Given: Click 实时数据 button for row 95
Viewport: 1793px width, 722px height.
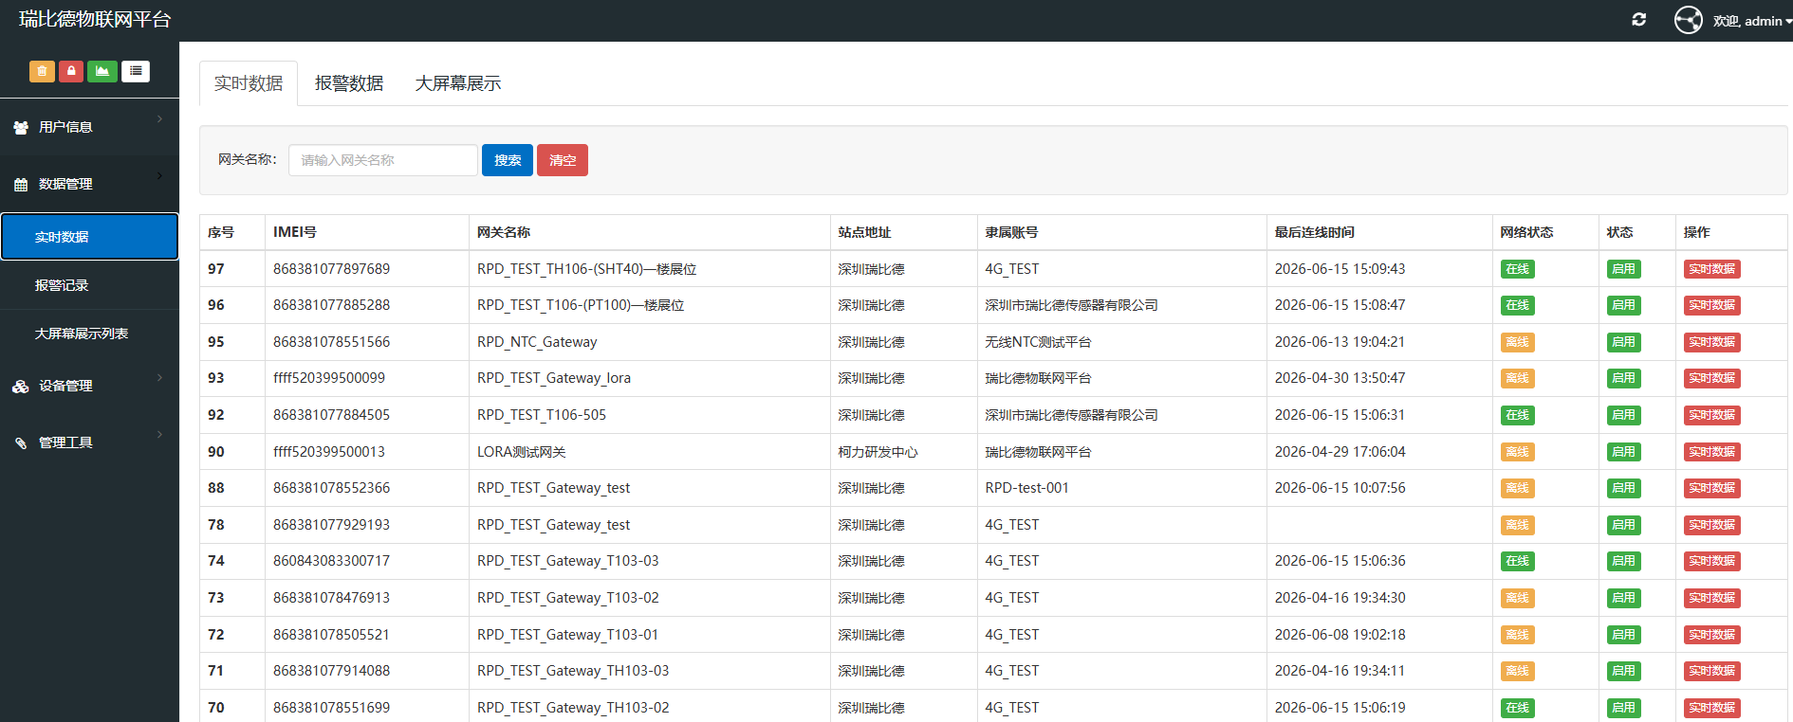Looking at the screenshot, I should point(1711,342).
